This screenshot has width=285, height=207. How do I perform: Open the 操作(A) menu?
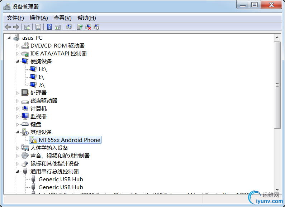pos(39,18)
